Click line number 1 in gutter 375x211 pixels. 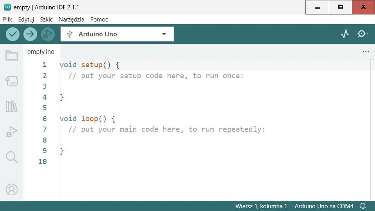[45, 65]
